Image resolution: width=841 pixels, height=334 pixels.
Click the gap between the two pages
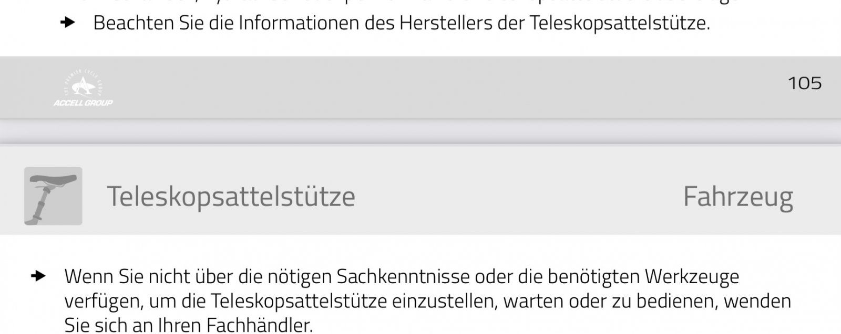click(420, 132)
